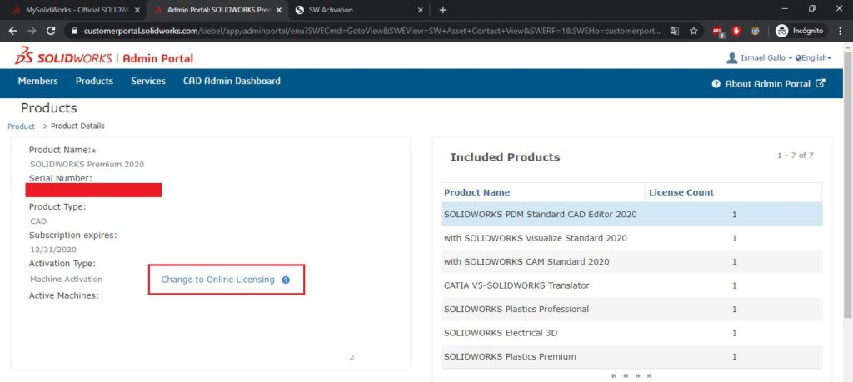Screen dimensions: 853x382
Task: Click the external link icon beside About Admin Portal
Action: click(821, 84)
